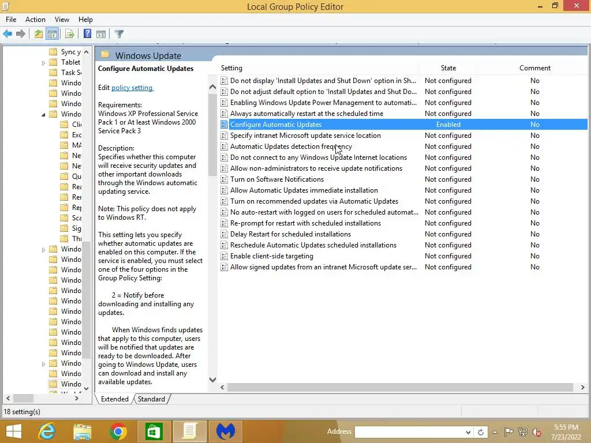Image resolution: width=591 pixels, height=443 pixels.
Task: Open the Action menu
Action: (x=35, y=20)
